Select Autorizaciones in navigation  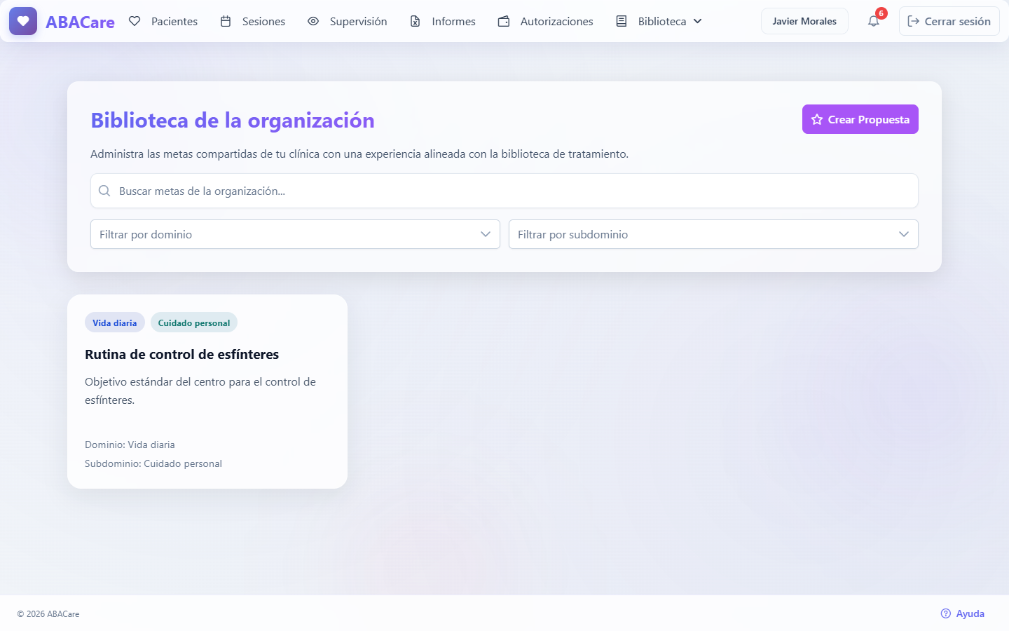546,21
